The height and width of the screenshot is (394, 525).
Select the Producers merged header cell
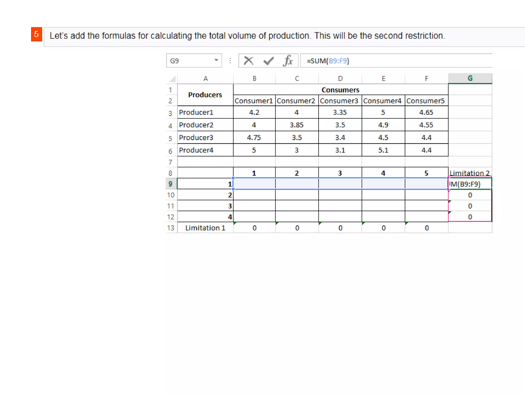click(x=205, y=95)
